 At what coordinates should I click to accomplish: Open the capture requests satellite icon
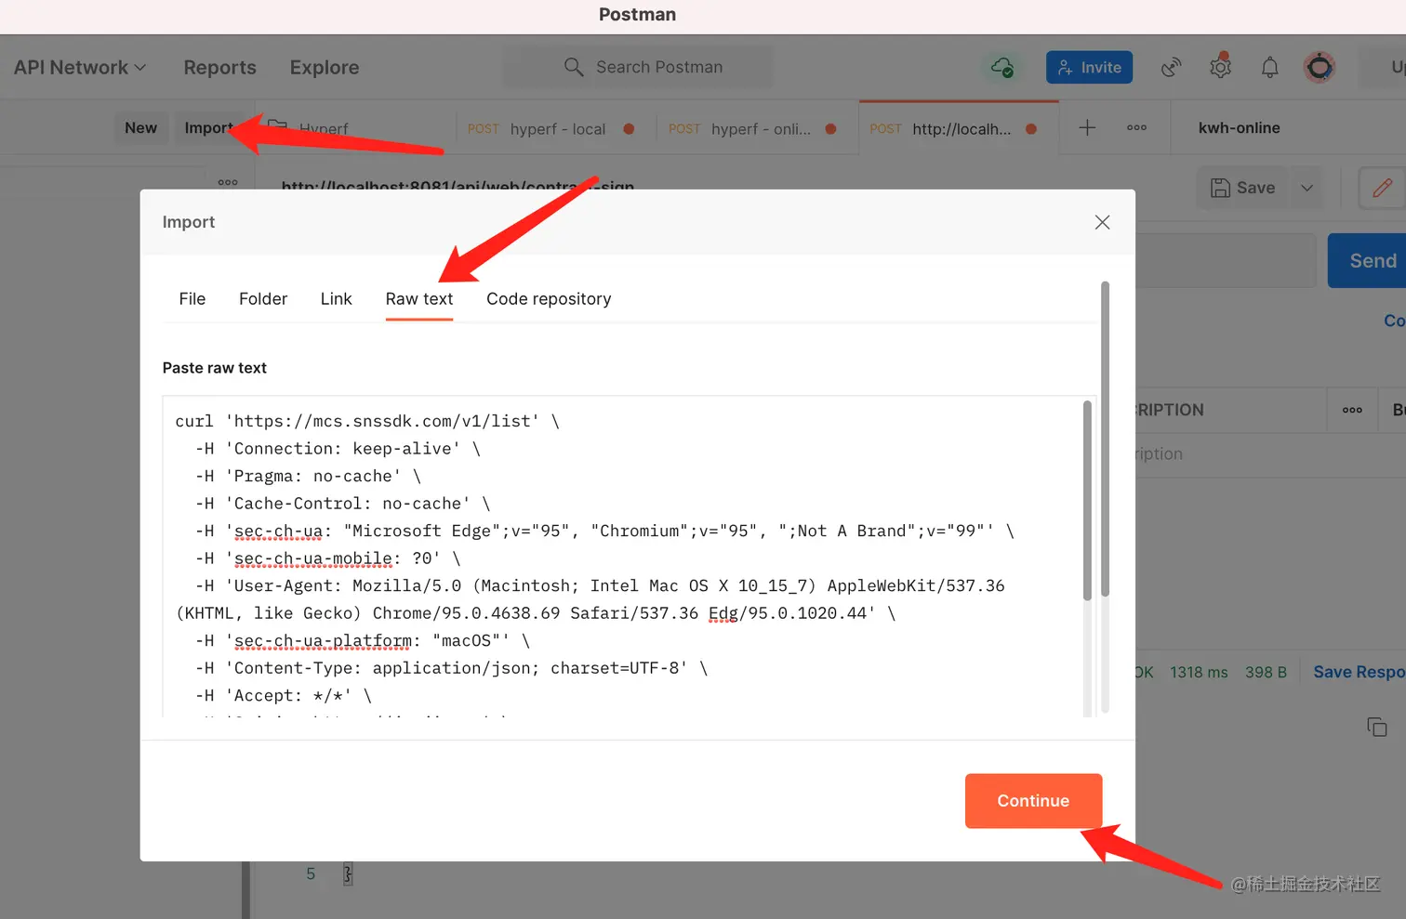(x=1171, y=67)
